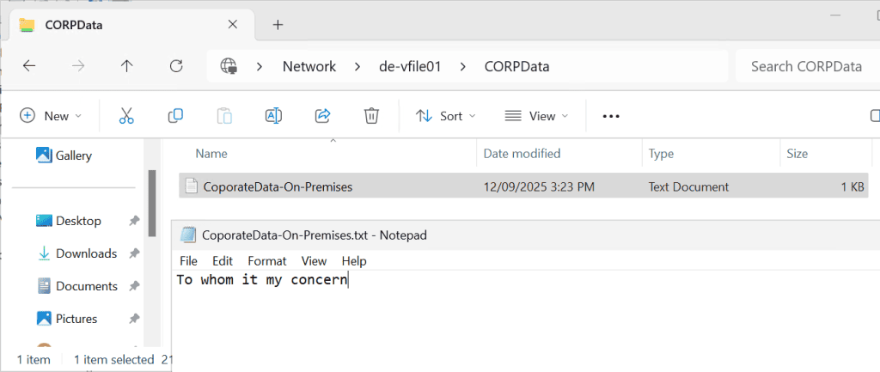Open Notepad's Format menu

[x=266, y=261]
